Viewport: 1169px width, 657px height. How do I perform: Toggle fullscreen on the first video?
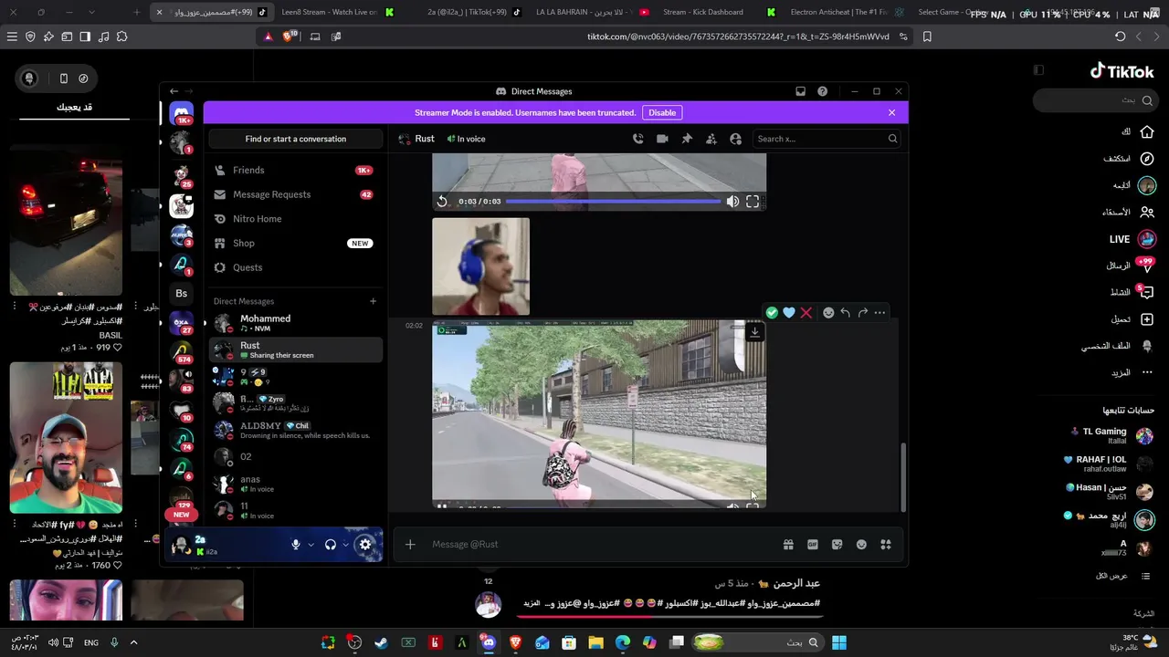pyautogui.click(x=753, y=202)
